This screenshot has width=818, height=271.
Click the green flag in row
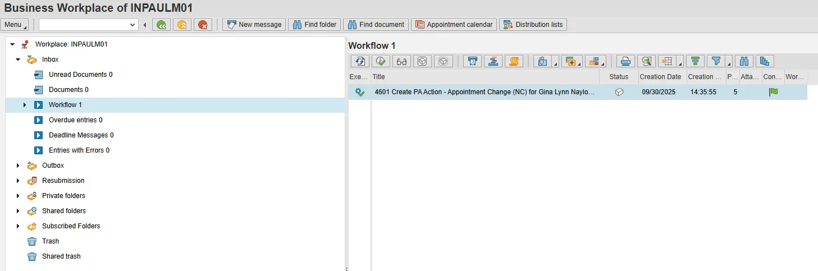point(773,92)
